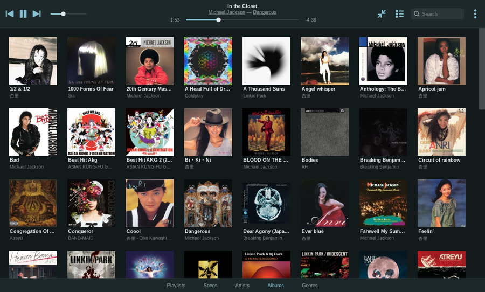Open the Circuit of rainbow album cover
Viewport: 485px width, 292px height.
441,132
